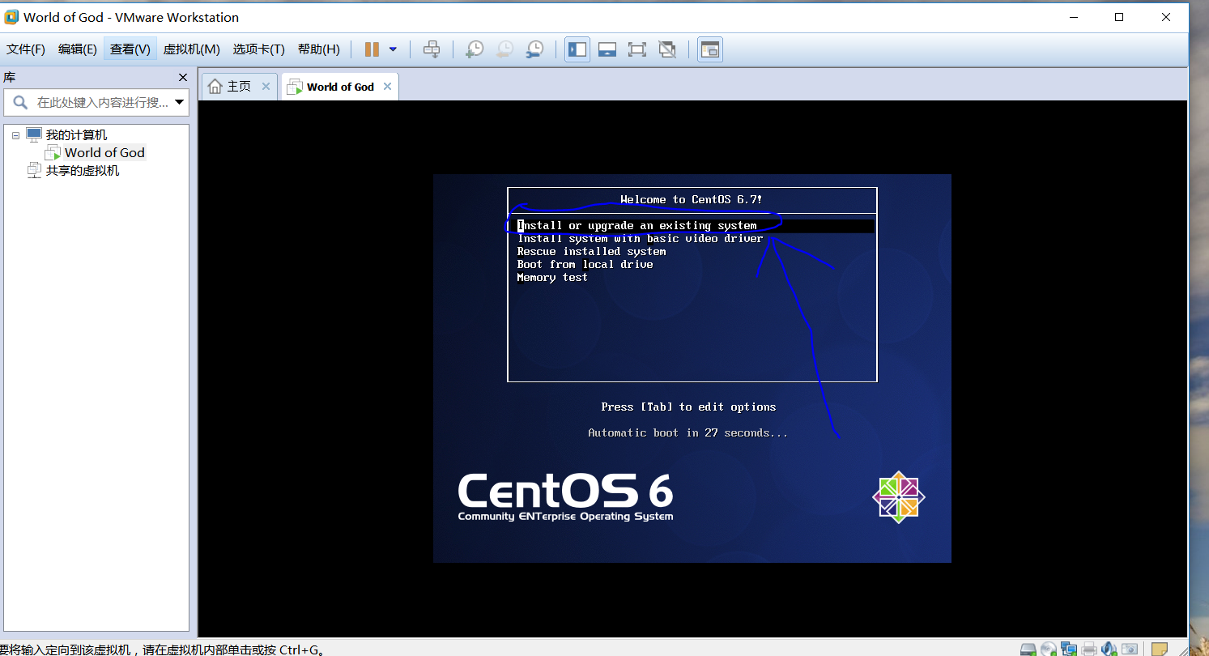Take a snapshot of this virtual machine

pos(475,49)
